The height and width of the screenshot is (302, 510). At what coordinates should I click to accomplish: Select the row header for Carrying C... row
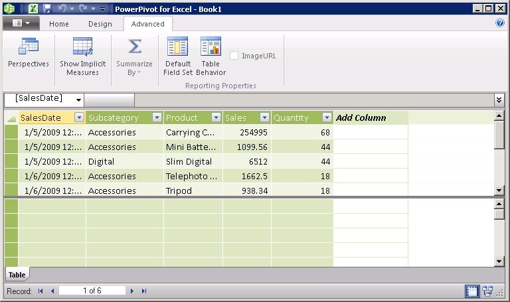pyautogui.click(x=11, y=132)
